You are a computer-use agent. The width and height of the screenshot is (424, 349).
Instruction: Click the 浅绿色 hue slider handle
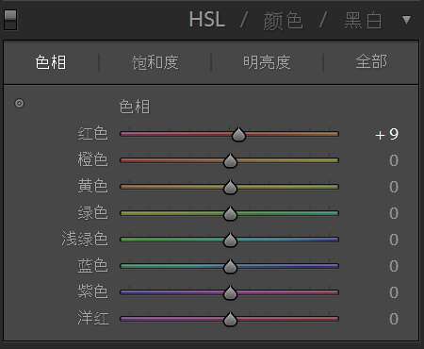pyautogui.click(x=230, y=241)
